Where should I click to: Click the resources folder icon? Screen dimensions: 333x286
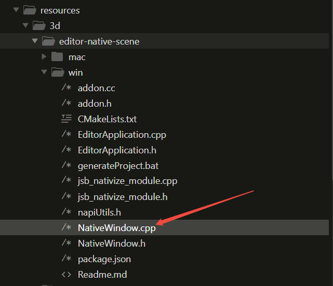point(30,10)
